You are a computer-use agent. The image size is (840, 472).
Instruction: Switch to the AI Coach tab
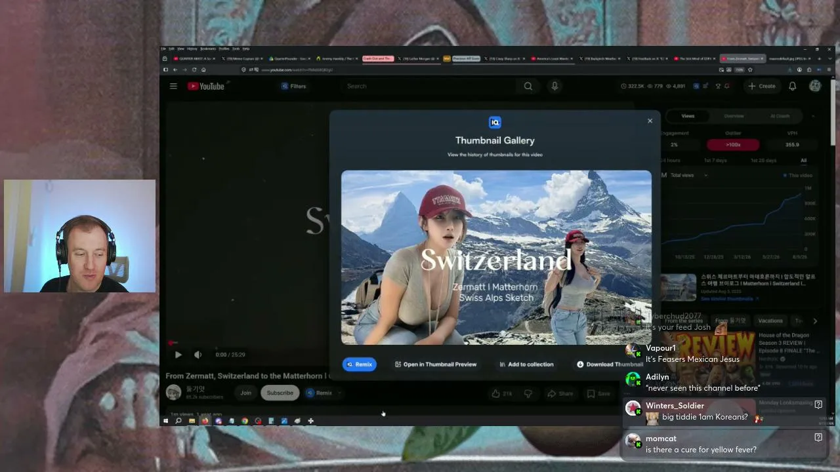click(780, 116)
